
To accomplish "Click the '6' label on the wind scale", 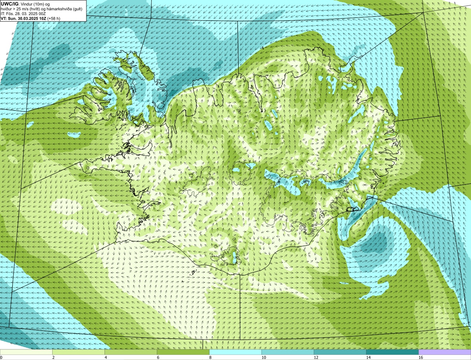I will click(x=158, y=357).
